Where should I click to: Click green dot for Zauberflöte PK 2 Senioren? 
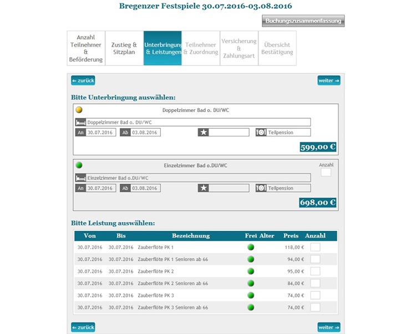[251, 284]
